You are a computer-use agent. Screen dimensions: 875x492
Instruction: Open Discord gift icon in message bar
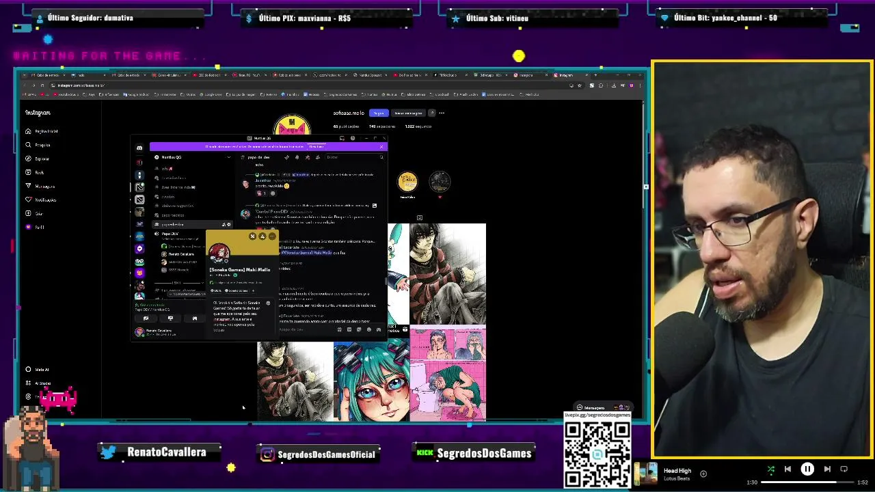click(x=340, y=329)
